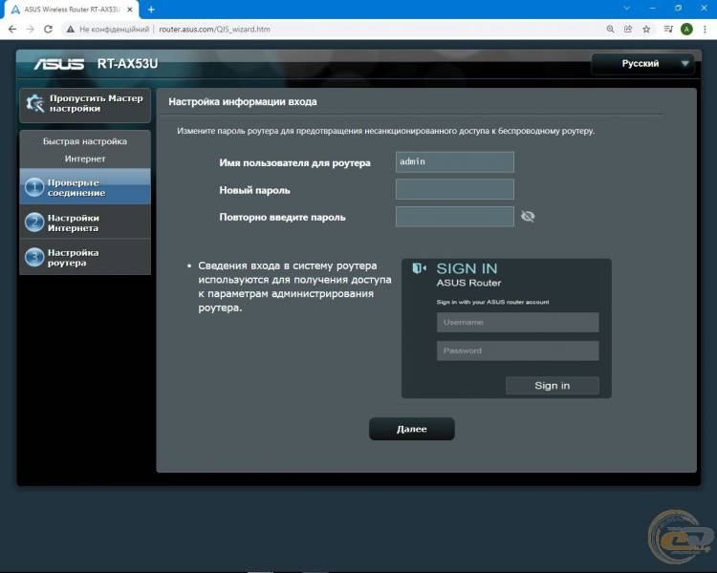The height and width of the screenshot is (573, 717).
Task: Click the address bar URL router.asus.com
Action: click(x=214, y=30)
